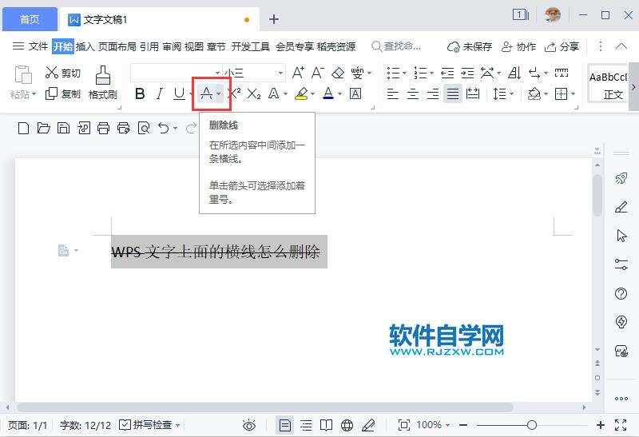The height and width of the screenshot is (437, 639).
Task: Switch to the 视图 tab
Action: point(194,46)
